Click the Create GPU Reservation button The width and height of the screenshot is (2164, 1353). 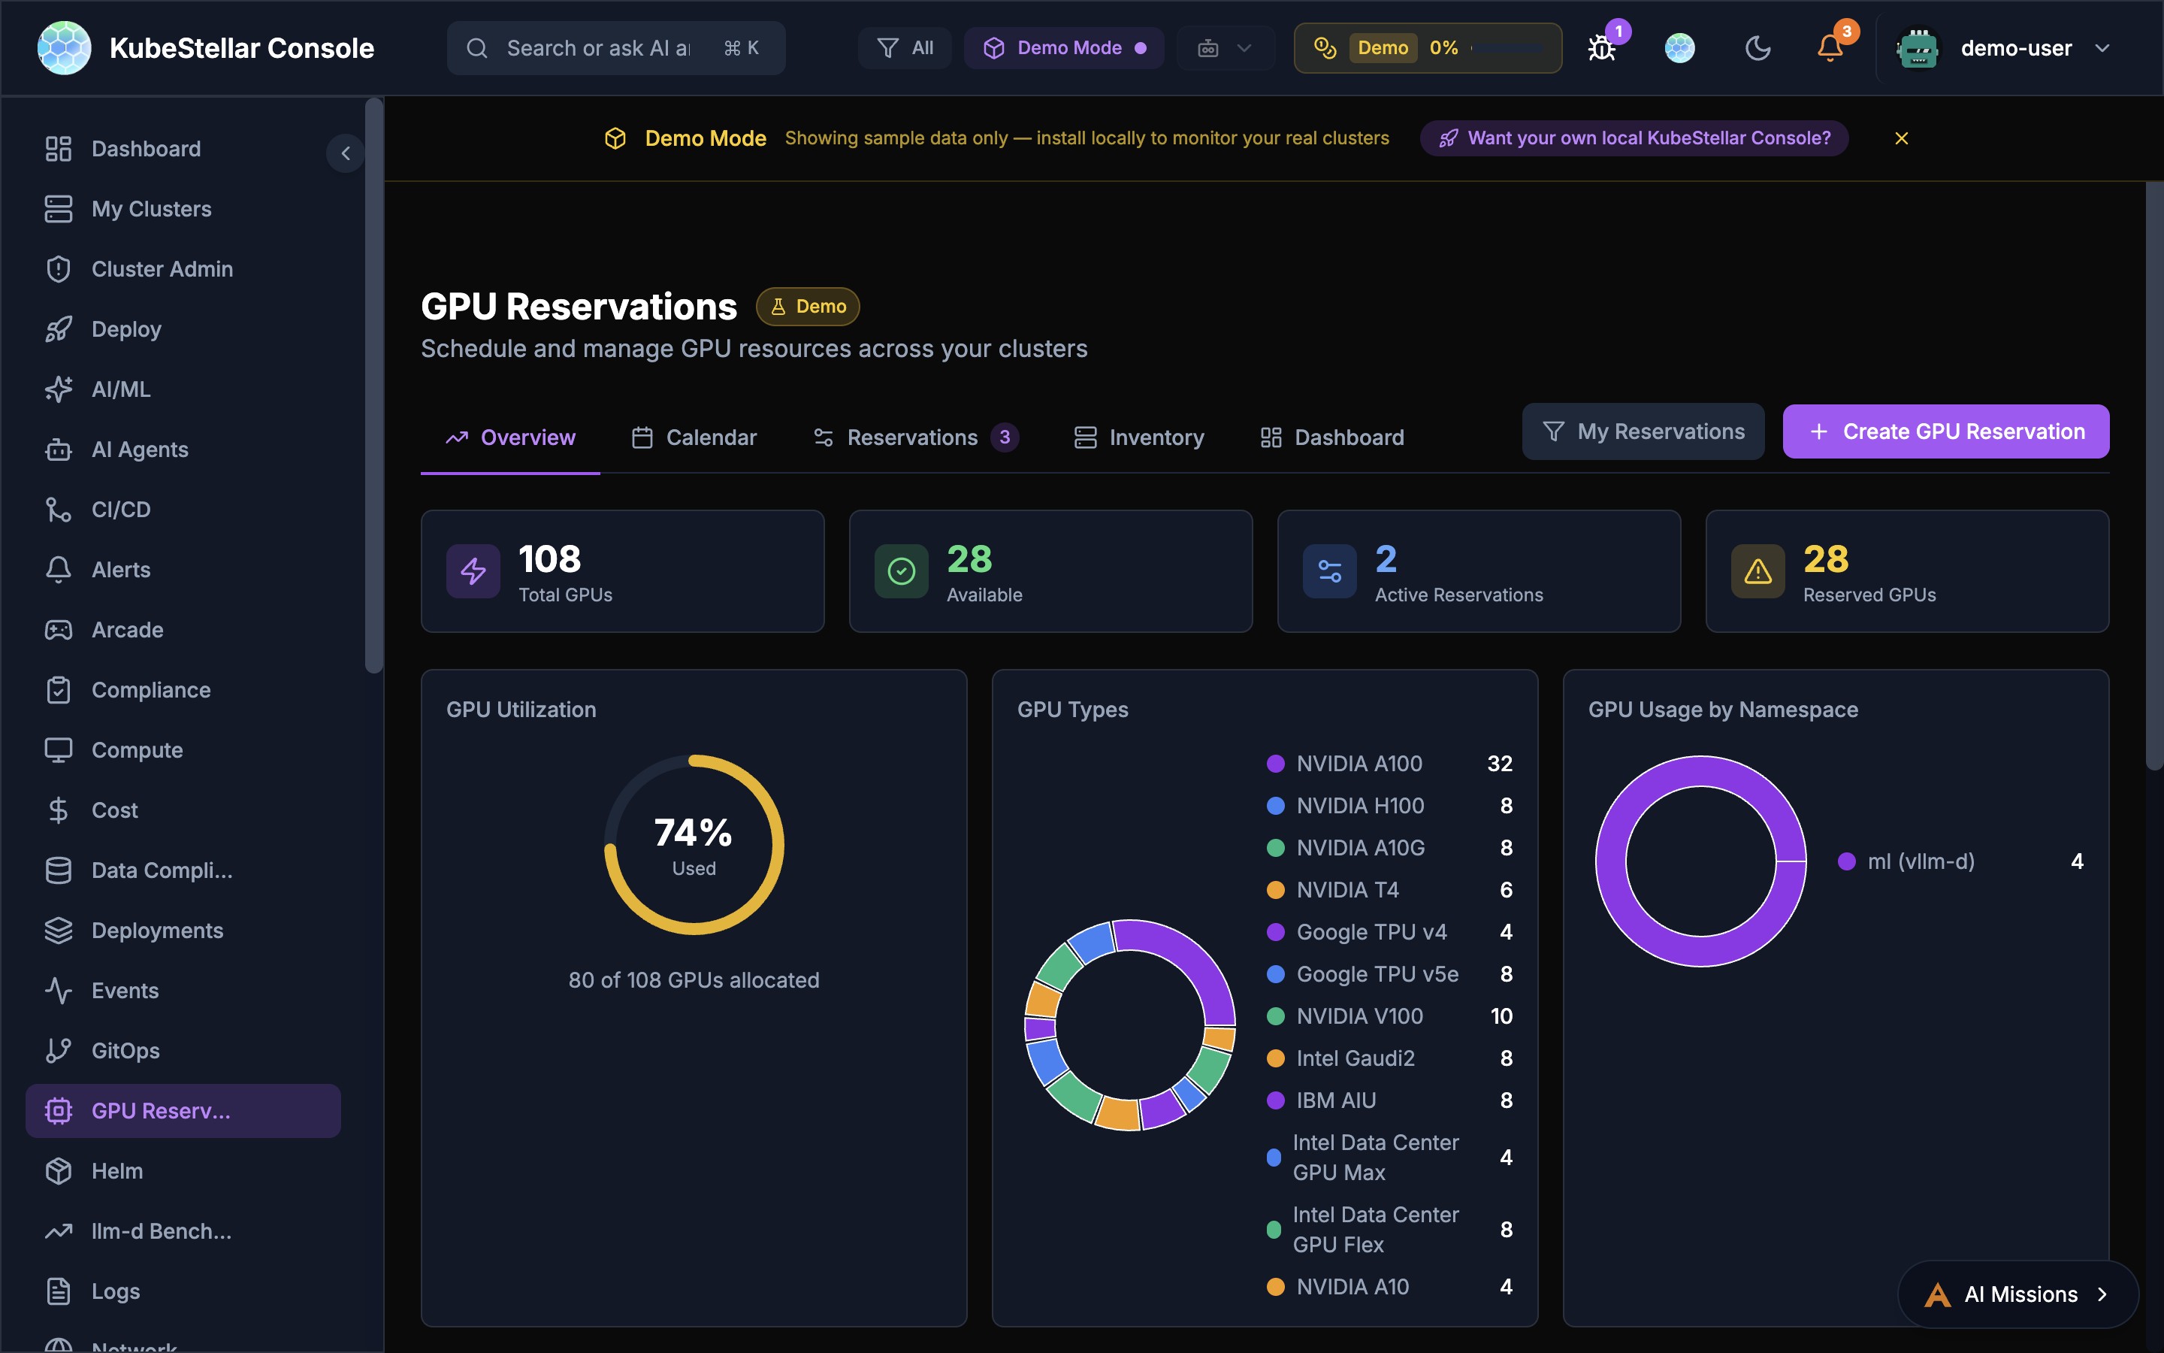1945,431
